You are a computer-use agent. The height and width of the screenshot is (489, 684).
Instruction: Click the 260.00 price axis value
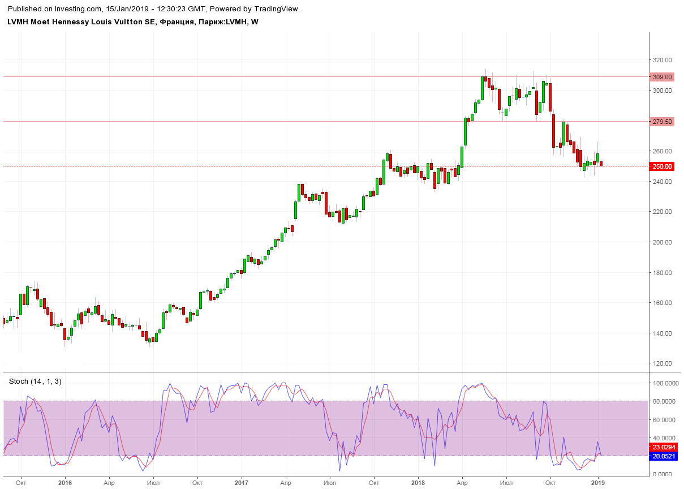662,151
